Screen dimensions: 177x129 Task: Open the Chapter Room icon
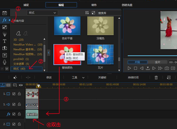pyautogui.click(x=4, y=55)
